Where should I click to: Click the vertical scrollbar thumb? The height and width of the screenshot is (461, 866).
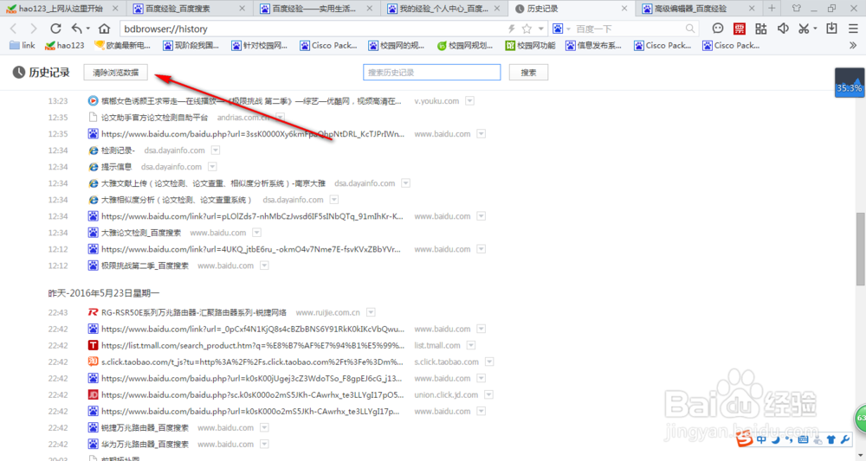(x=861, y=249)
